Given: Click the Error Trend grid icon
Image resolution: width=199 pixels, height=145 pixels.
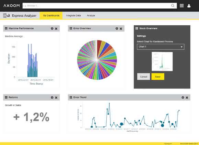Looking at the screenshot, I should tap(71, 97).
